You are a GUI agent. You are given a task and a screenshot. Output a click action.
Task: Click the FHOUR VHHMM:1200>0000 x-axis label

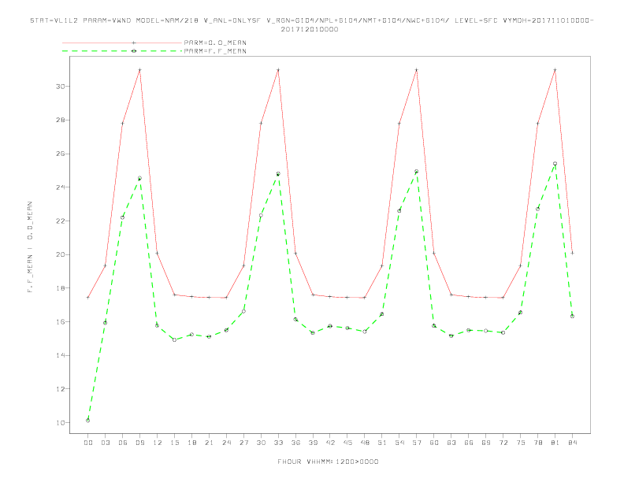328,462
